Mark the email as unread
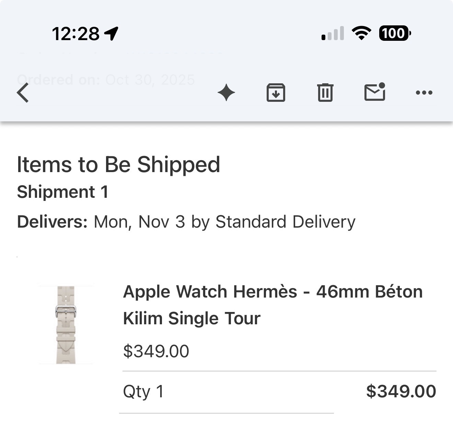 (x=374, y=92)
